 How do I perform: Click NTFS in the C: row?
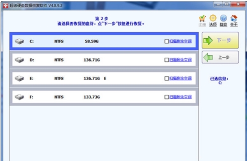pos(59,42)
